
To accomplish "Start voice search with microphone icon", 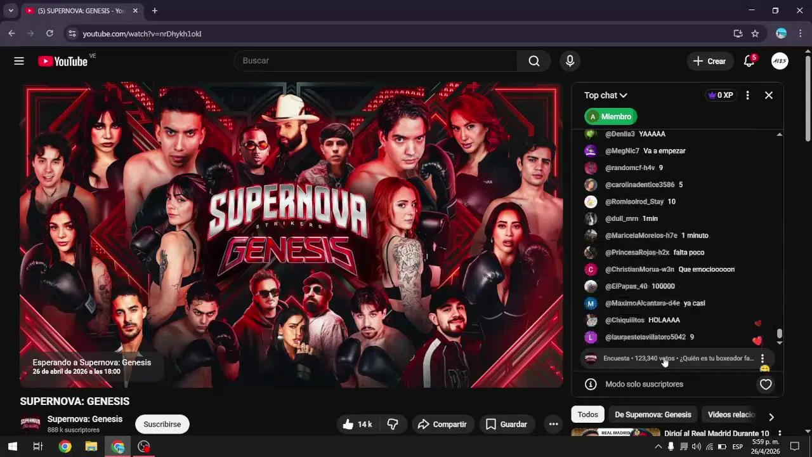I will [570, 61].
